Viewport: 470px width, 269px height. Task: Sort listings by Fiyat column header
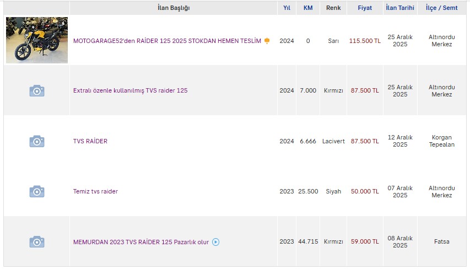(x=365, y=8)
